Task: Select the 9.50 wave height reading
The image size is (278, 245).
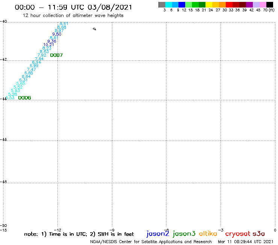Action: pos(57,34)
